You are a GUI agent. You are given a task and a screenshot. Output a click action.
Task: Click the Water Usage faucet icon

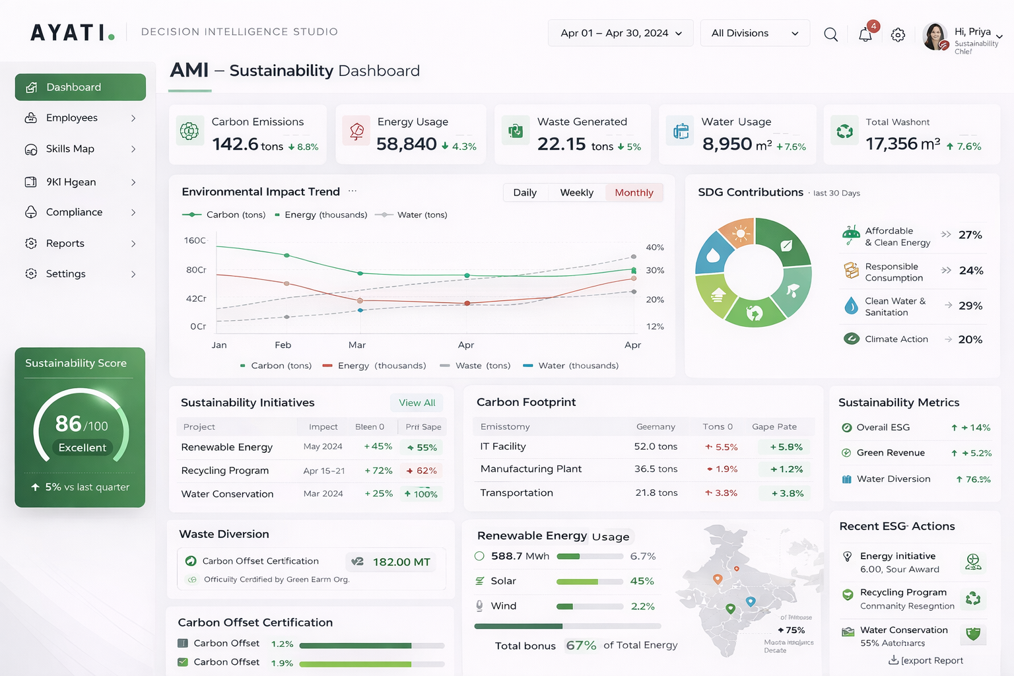(680, 131)
